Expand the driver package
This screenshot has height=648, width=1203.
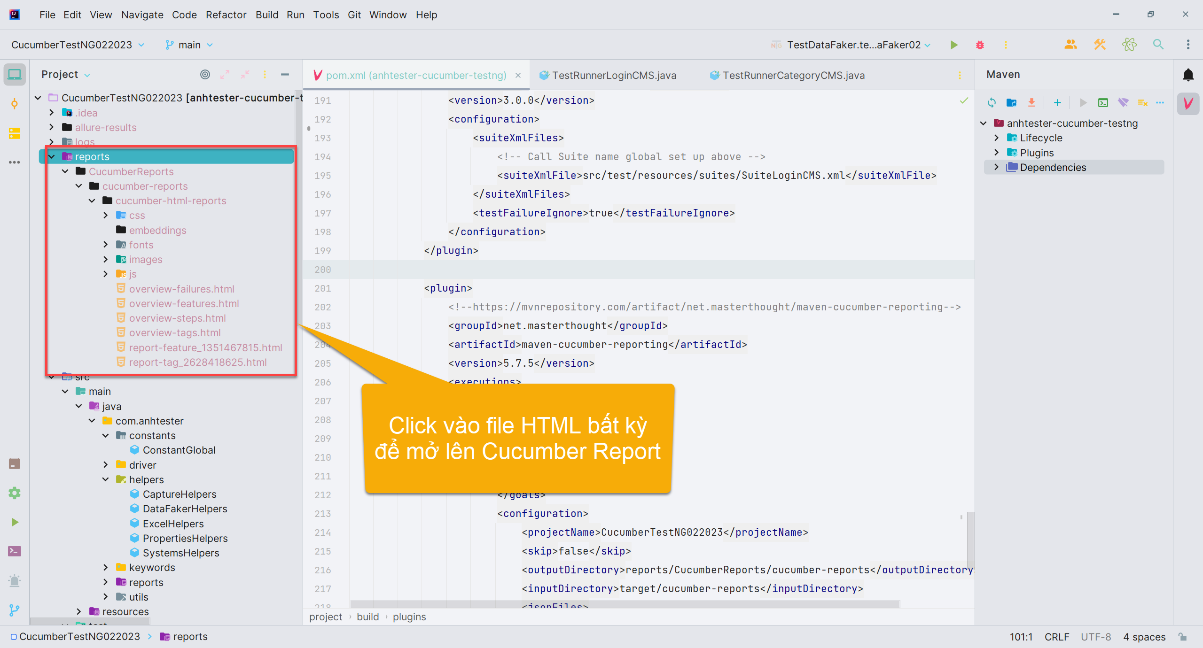[x=106, y=465]
